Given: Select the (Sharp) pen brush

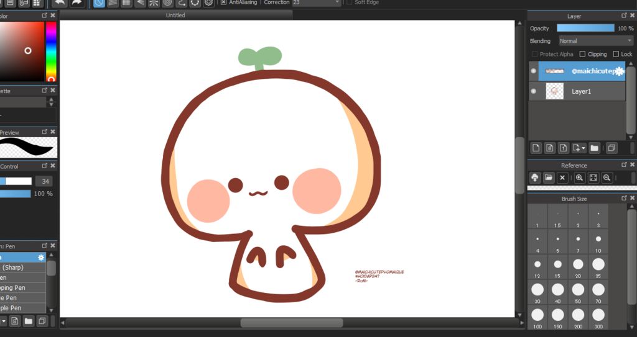Looking at the screenshot, I should click(x=23, y=267).
